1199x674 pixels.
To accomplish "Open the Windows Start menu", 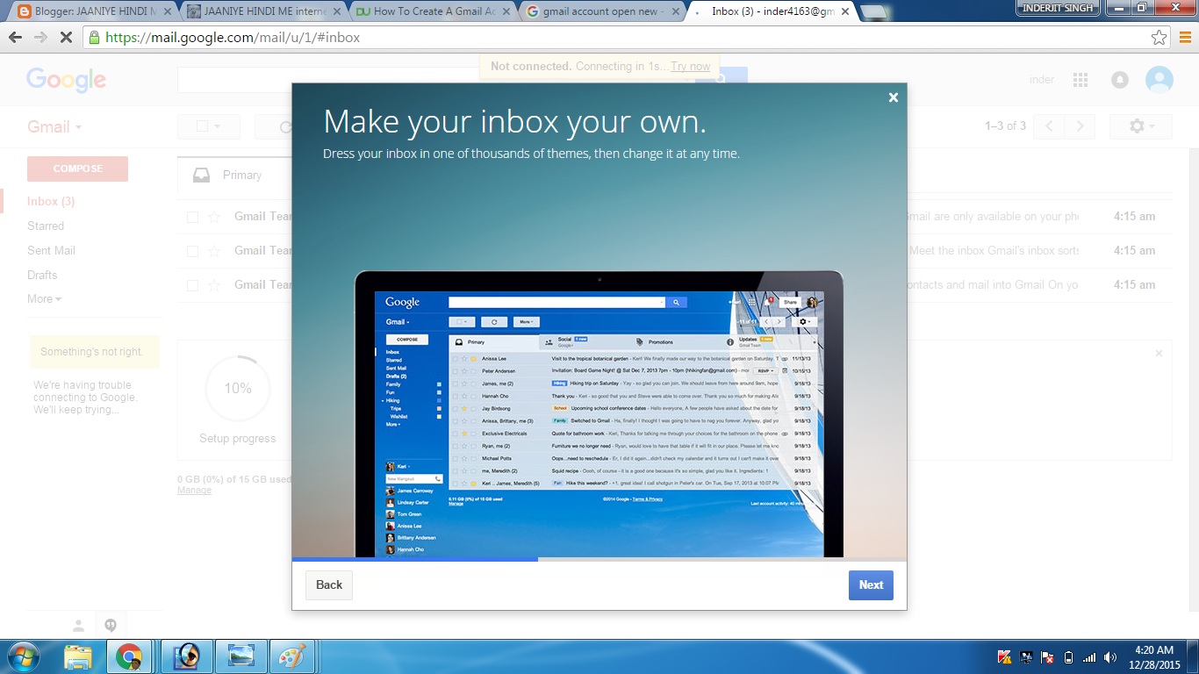I will coord(23,656).
